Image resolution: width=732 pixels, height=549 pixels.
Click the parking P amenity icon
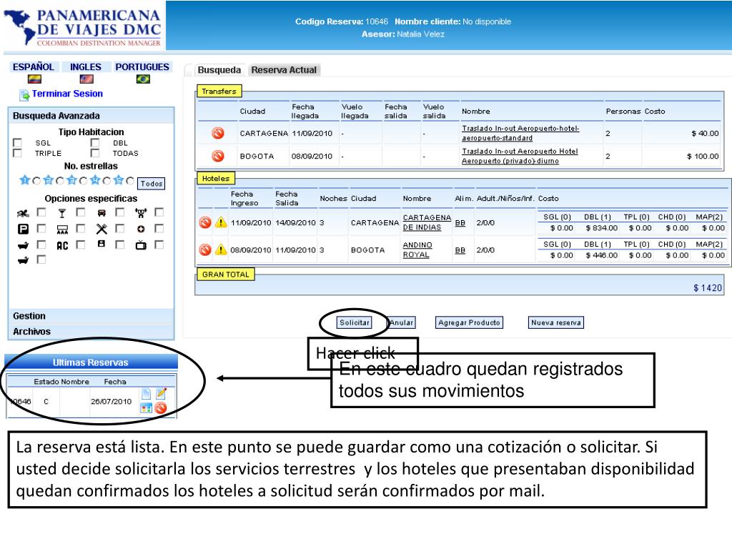23,229
